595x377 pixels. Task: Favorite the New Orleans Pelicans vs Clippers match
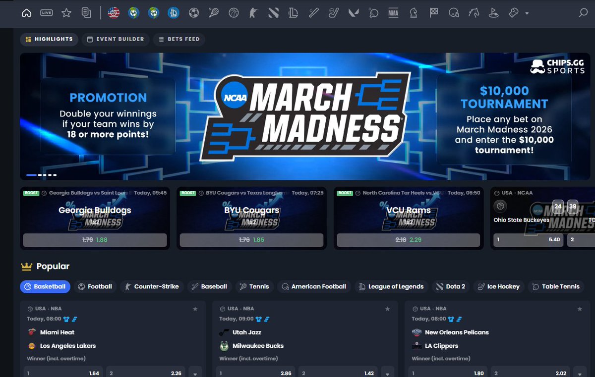pyautogui.click(x=580, y=309)
